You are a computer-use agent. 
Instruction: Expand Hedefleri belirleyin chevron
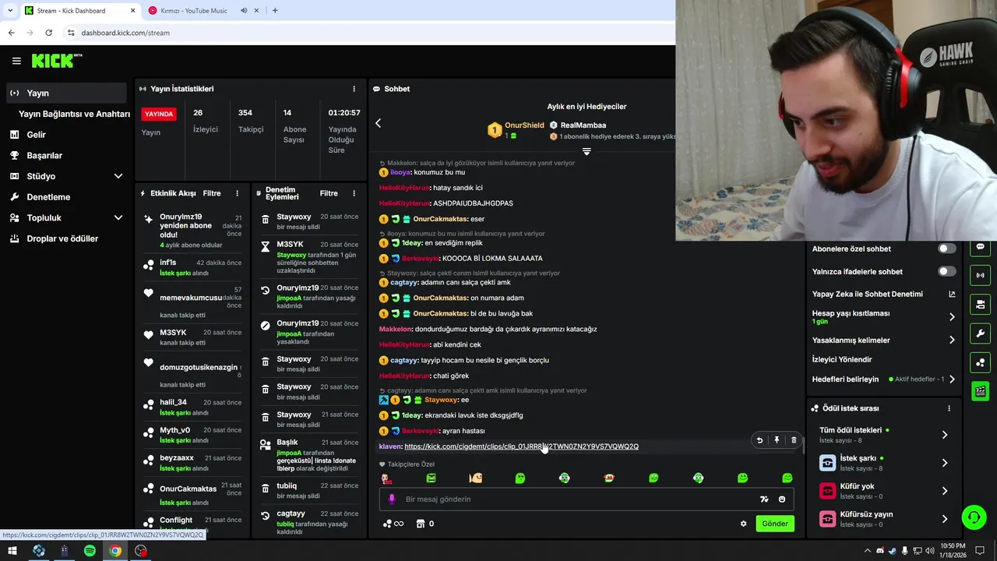point(952,379)
